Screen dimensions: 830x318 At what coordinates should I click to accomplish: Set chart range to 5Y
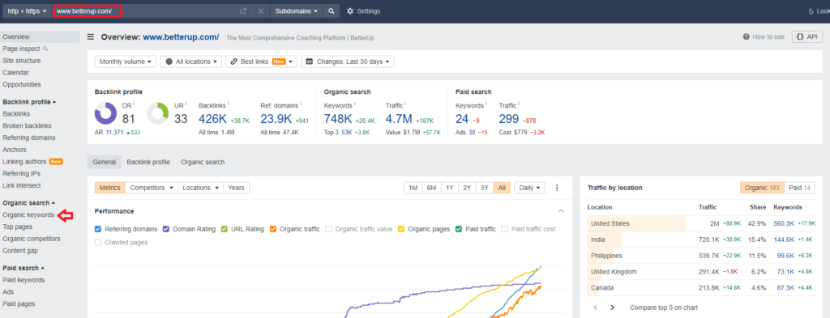(485, 188)
